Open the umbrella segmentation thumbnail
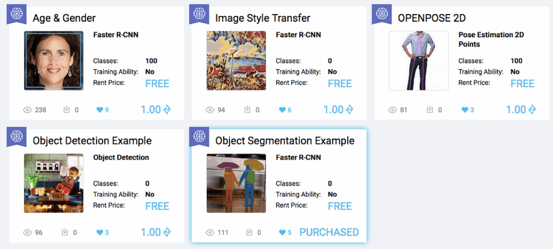 click(236, 183)
